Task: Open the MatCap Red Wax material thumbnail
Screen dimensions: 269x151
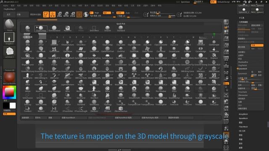Action: [9, 78]
